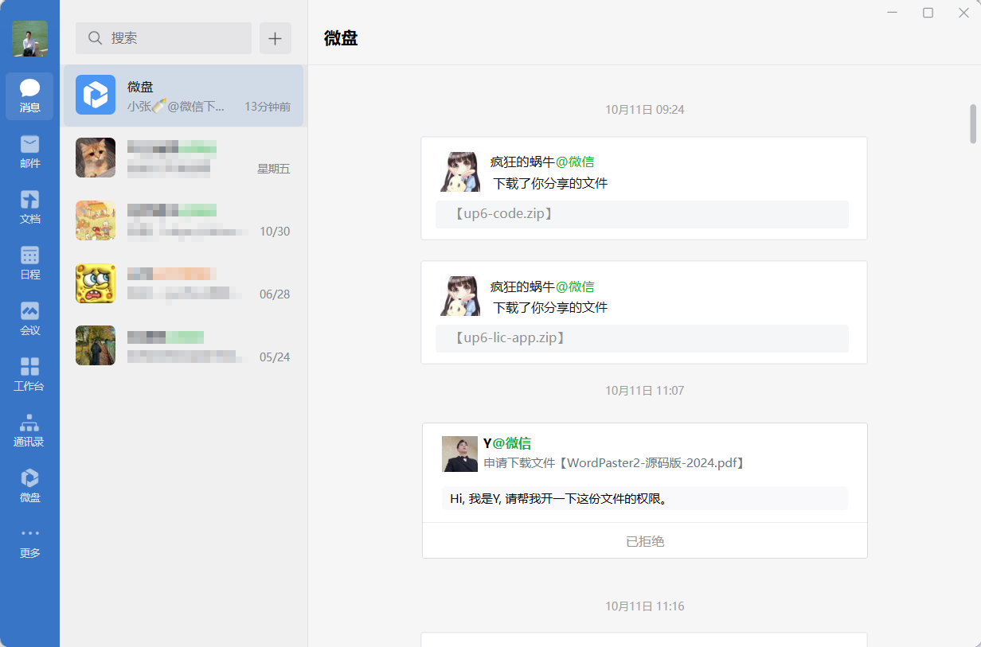Click the 10月11日 09:24 timestamp
This screenshot has height=647, width=981.
pyautogui.click(x=645, y=109)
